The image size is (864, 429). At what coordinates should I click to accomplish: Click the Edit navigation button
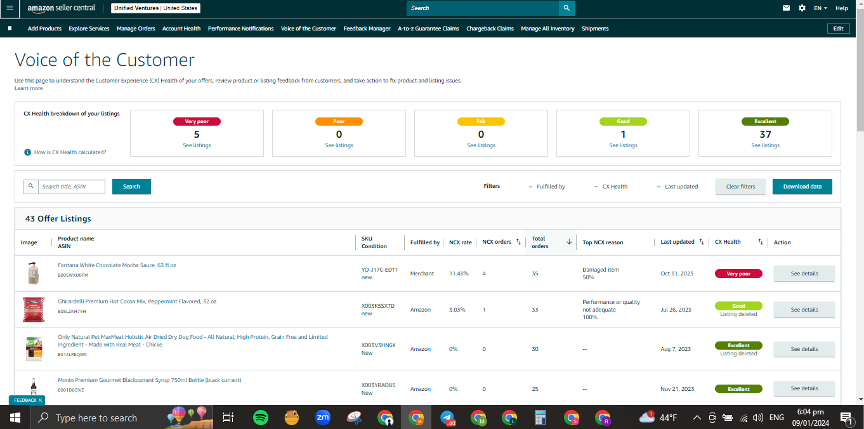[x=838, y=29]
